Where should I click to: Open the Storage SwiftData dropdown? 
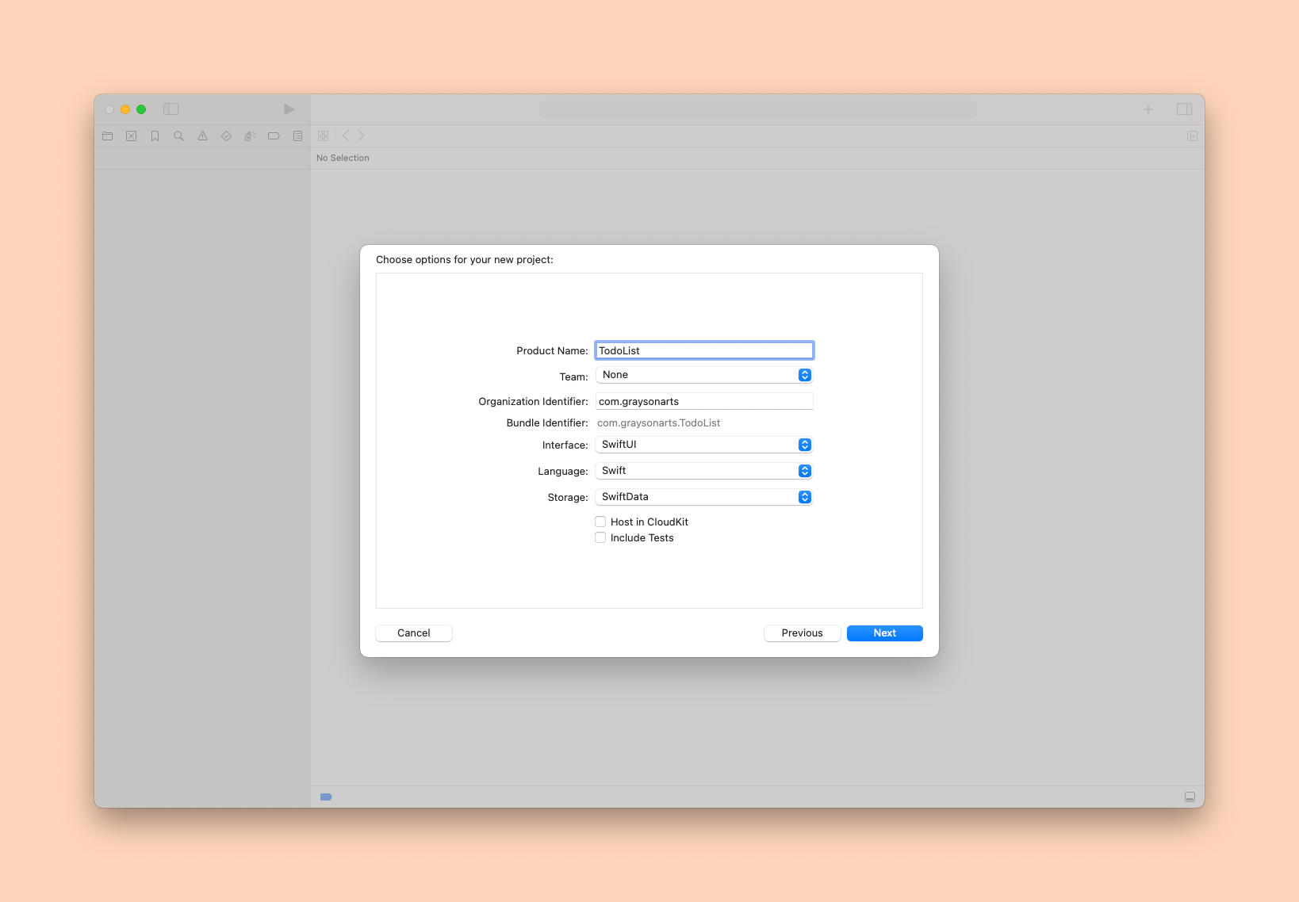(703, 497)
